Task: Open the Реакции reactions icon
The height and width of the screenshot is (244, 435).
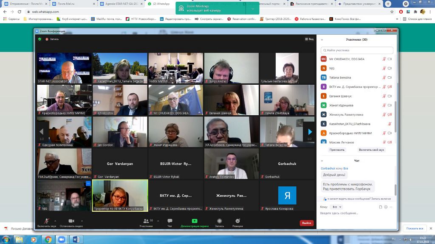Action: (238, 221)
